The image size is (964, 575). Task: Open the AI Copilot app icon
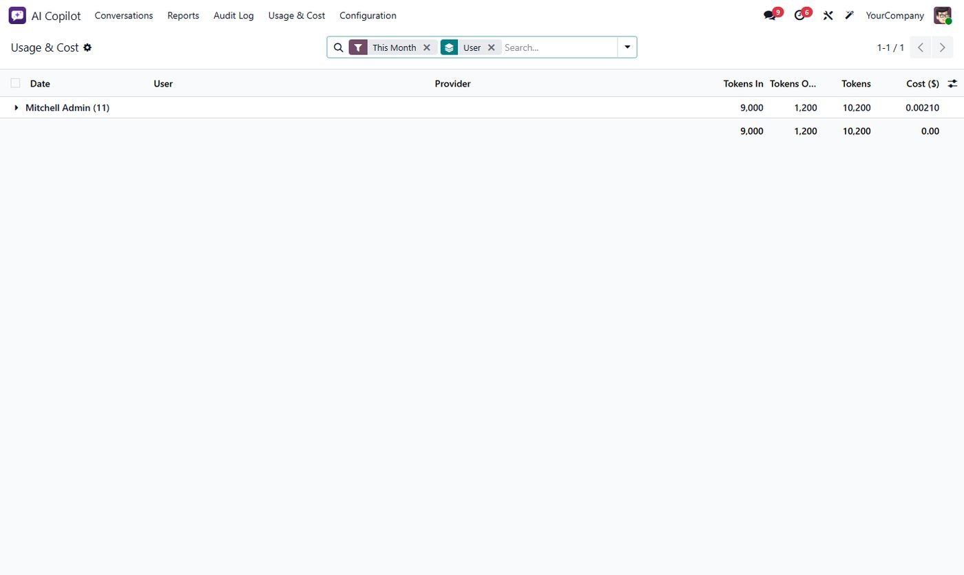click(x=17, y=15)
